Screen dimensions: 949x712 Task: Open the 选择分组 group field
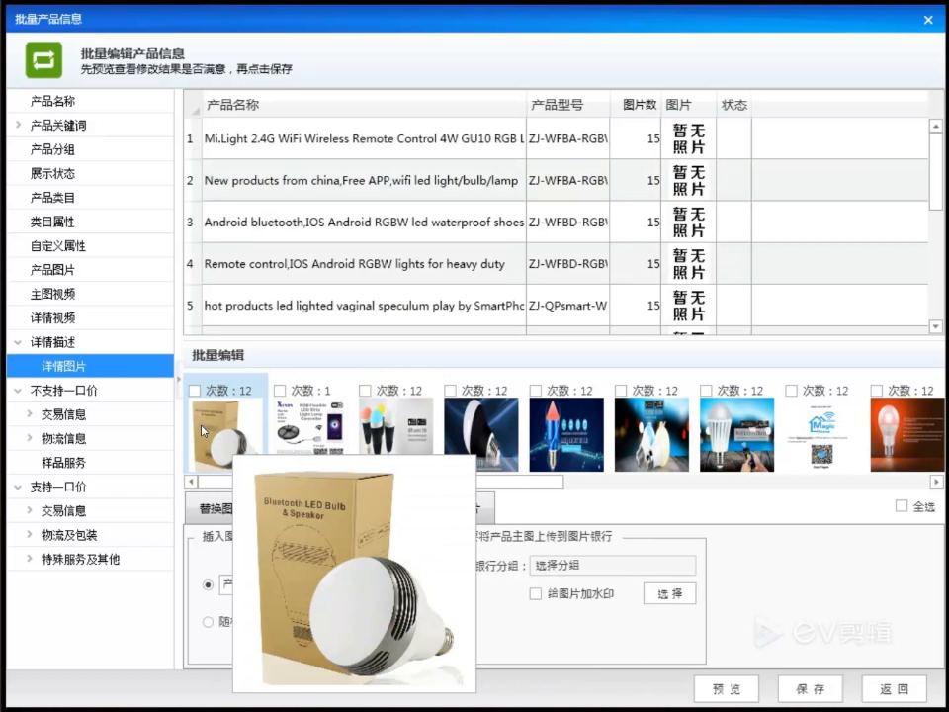coord(613,566)
